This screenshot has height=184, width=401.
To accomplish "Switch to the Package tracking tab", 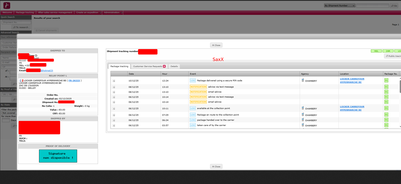I will tap(119, 66).
